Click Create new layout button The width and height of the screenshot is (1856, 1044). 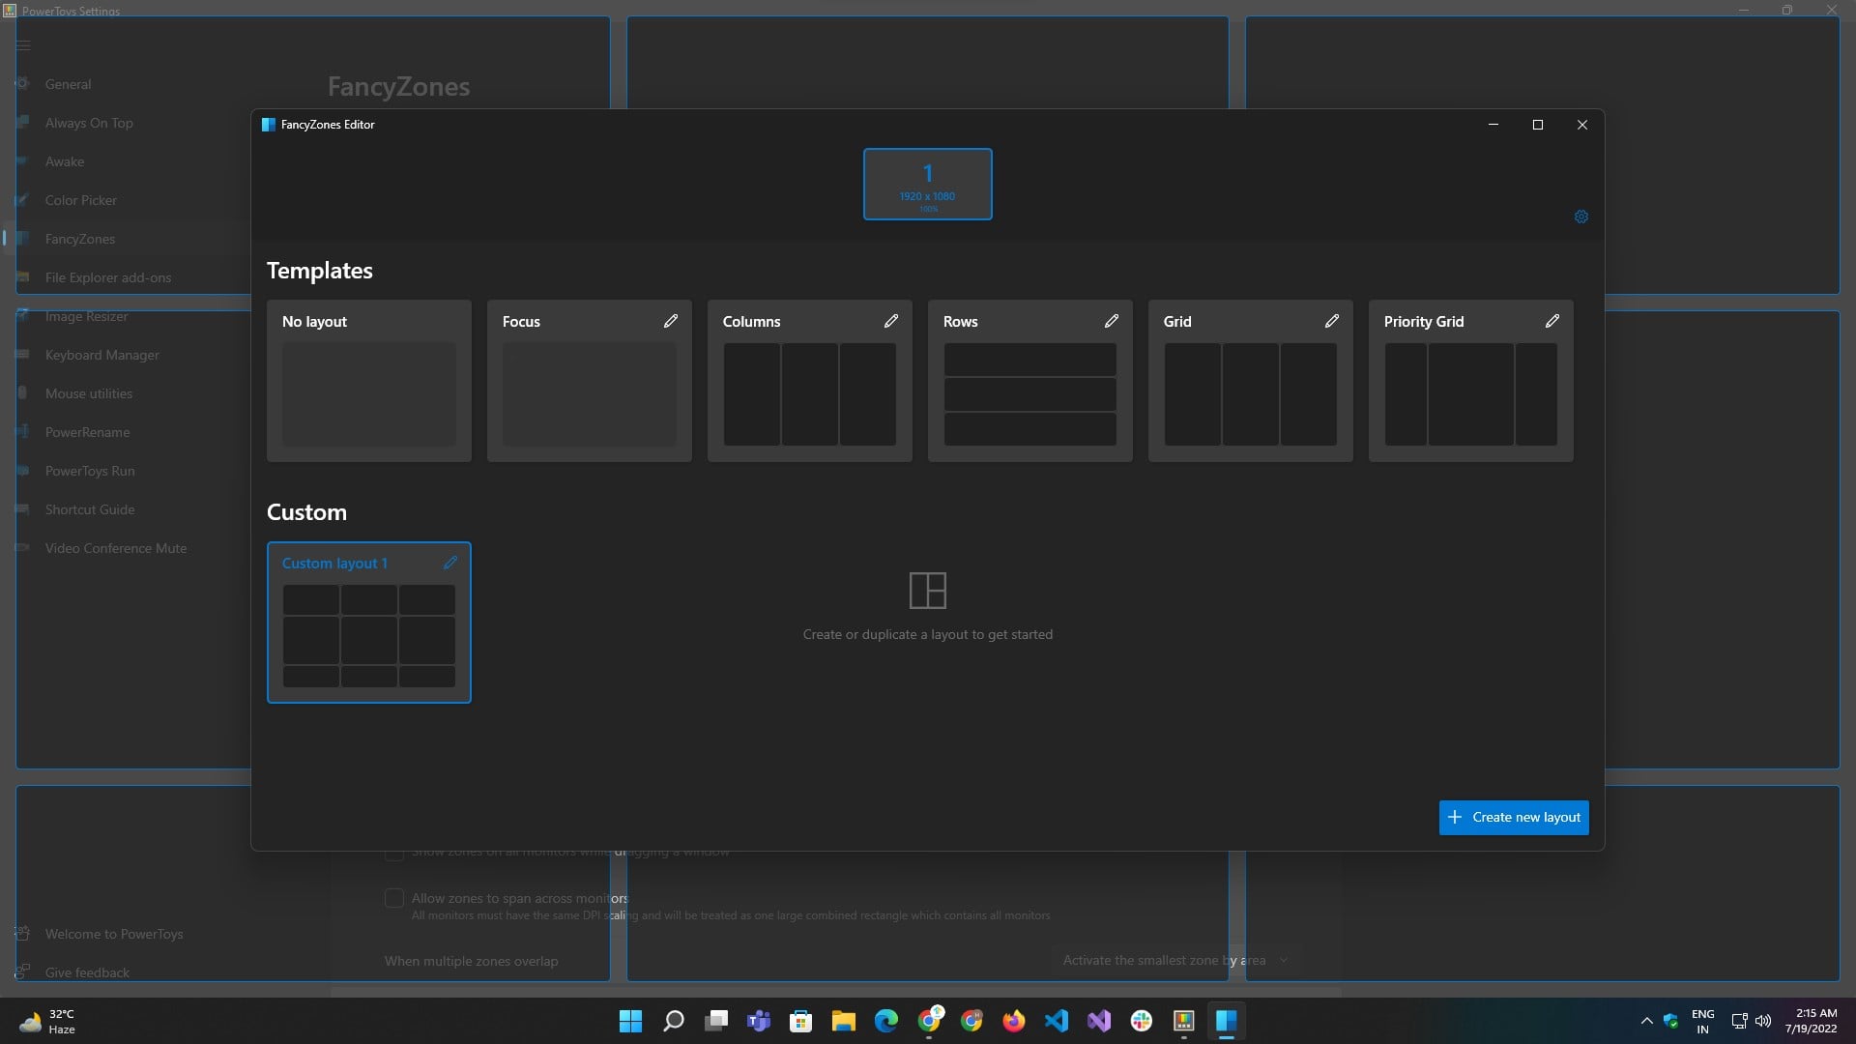(1514, 818)
